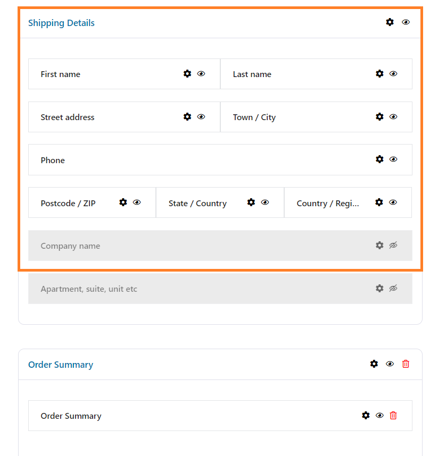Click the Order Summary section title

click(61, 365)
